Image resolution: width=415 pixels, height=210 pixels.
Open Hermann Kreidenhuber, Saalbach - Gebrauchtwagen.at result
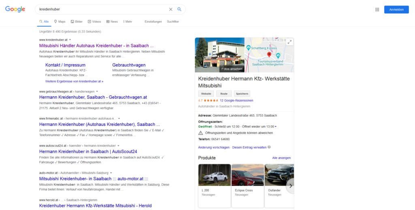93,97
